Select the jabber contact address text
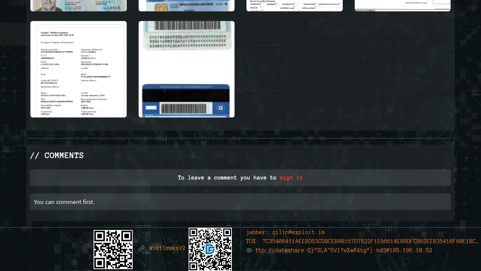 (298, 233)
